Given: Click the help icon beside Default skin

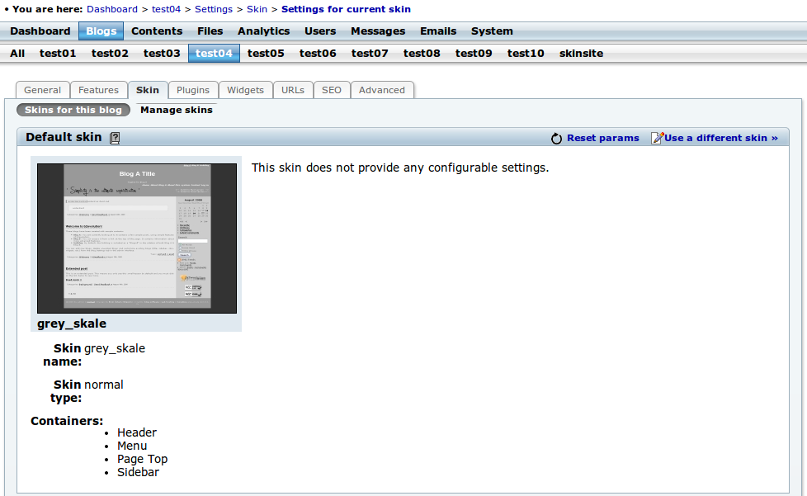Looking at the screenshot, I should (x=115, y=138).
